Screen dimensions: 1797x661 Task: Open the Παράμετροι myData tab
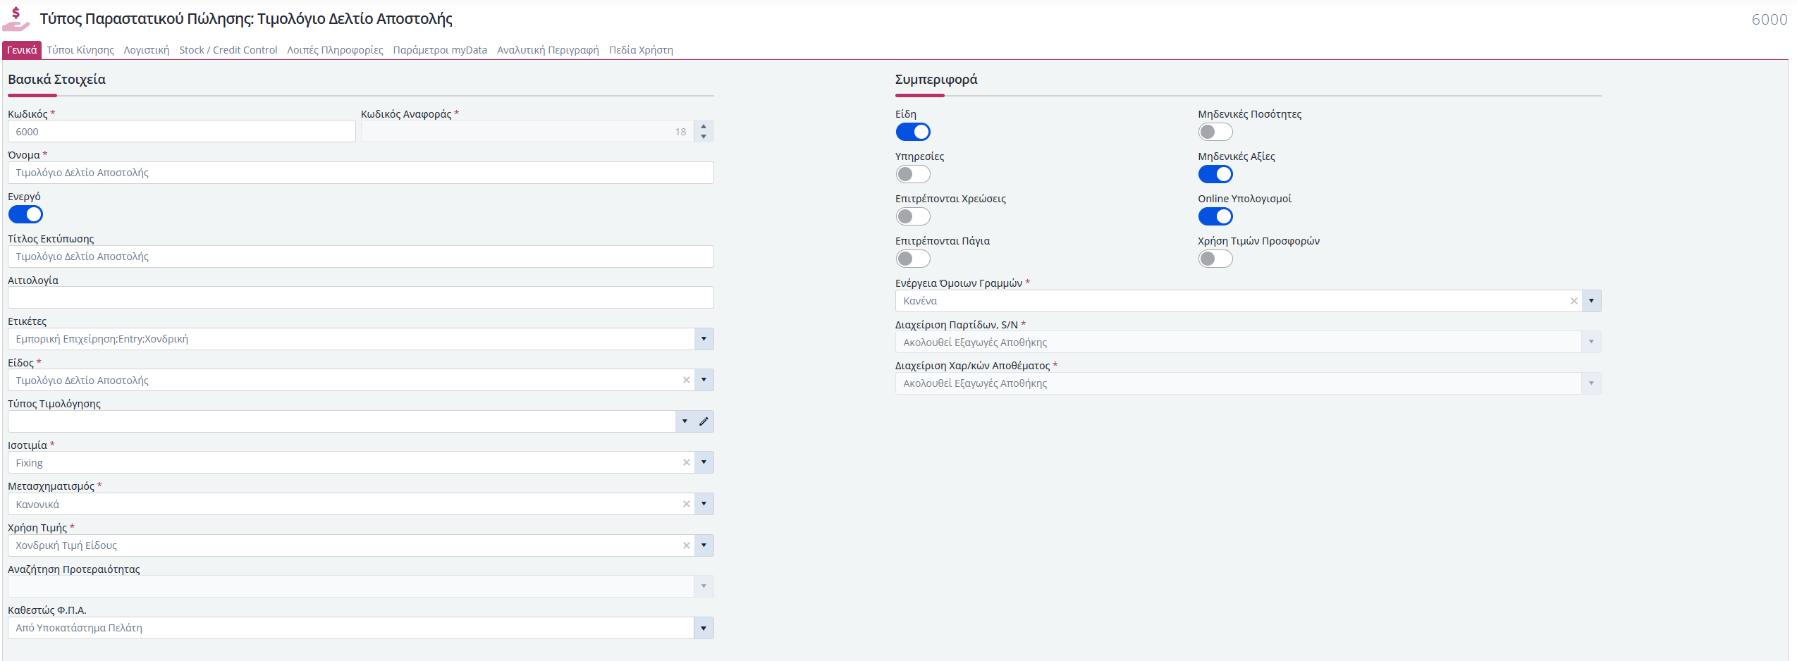[440, 50]
